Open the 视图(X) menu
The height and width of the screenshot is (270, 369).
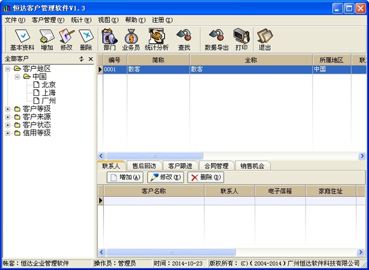point(108,20)
